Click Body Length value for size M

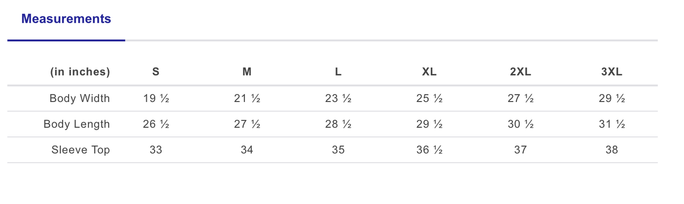click(x=247, y=124)
